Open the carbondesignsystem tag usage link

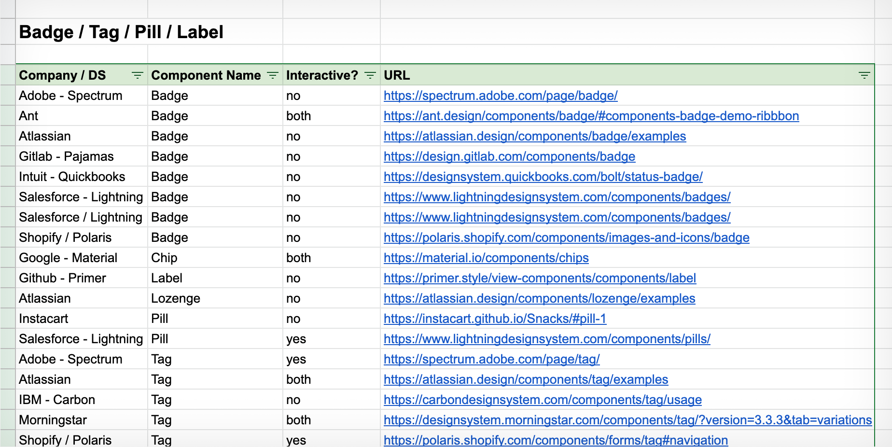[543, 400]
